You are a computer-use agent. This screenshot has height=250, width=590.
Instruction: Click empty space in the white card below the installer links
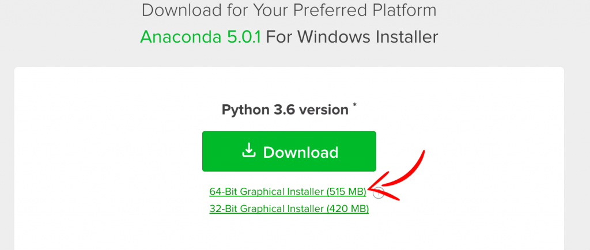coord(289,233)
